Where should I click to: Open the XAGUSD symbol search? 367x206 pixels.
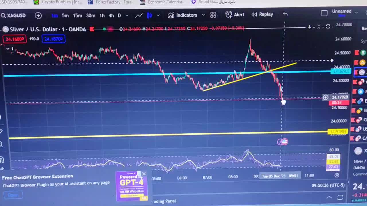click(x=13, y=15)
